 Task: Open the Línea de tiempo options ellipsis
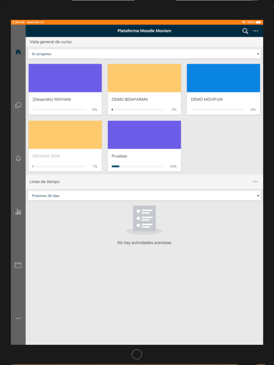pos(255,182)
